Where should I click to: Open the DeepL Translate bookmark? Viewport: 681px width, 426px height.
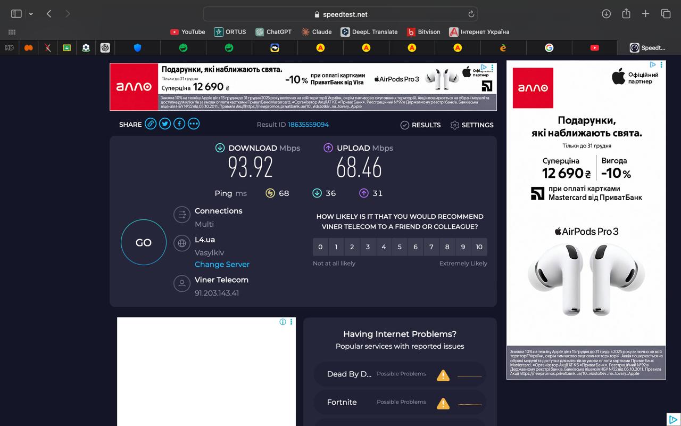[369, 32]
